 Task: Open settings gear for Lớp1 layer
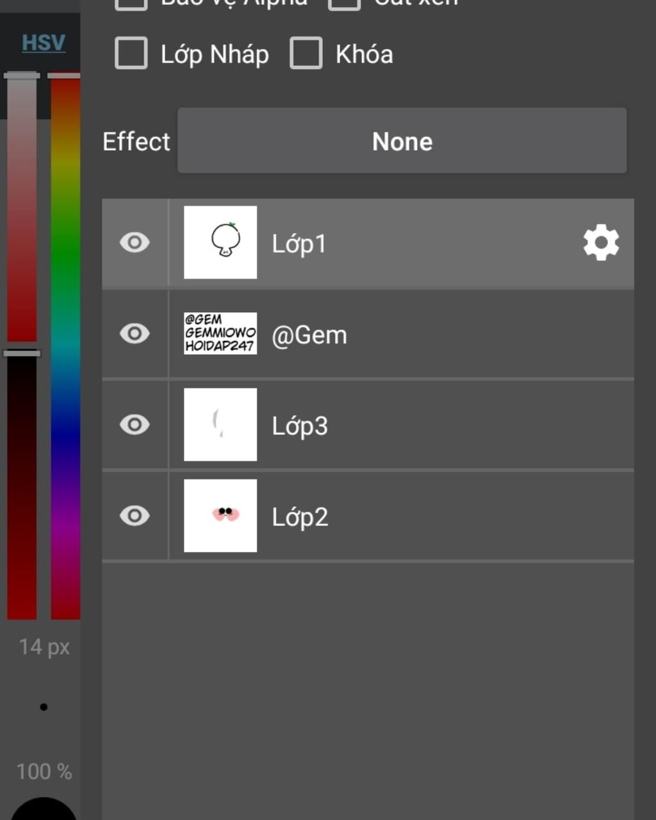(601, 243)
